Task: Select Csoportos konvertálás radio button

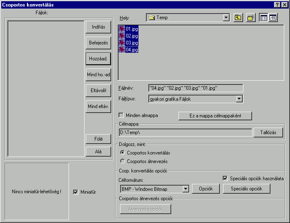Action: click(123, 152)
